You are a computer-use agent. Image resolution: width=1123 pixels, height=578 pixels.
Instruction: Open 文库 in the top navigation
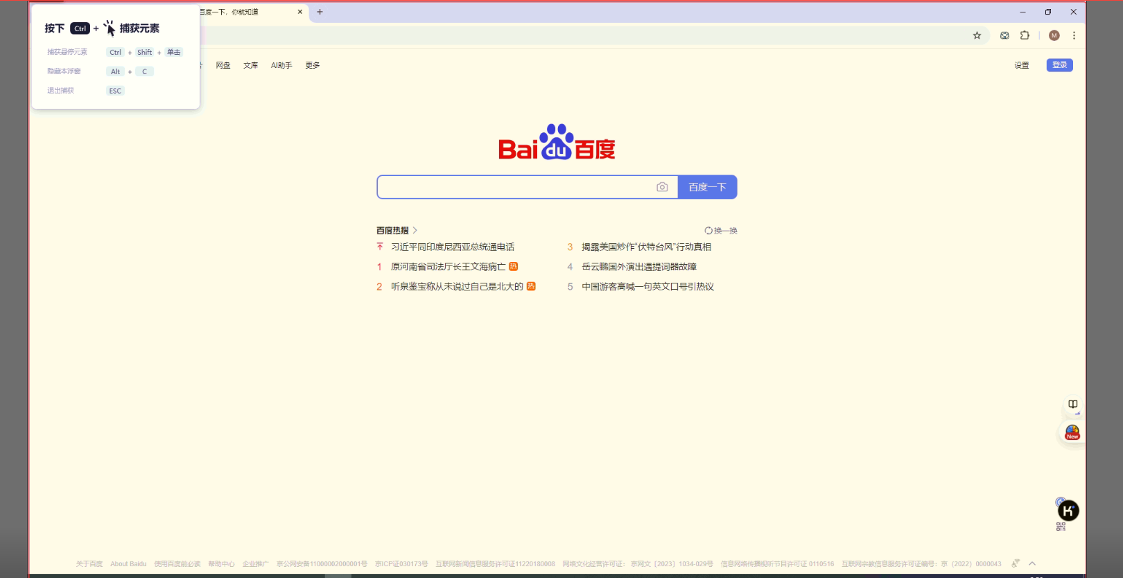coord(251,65)
